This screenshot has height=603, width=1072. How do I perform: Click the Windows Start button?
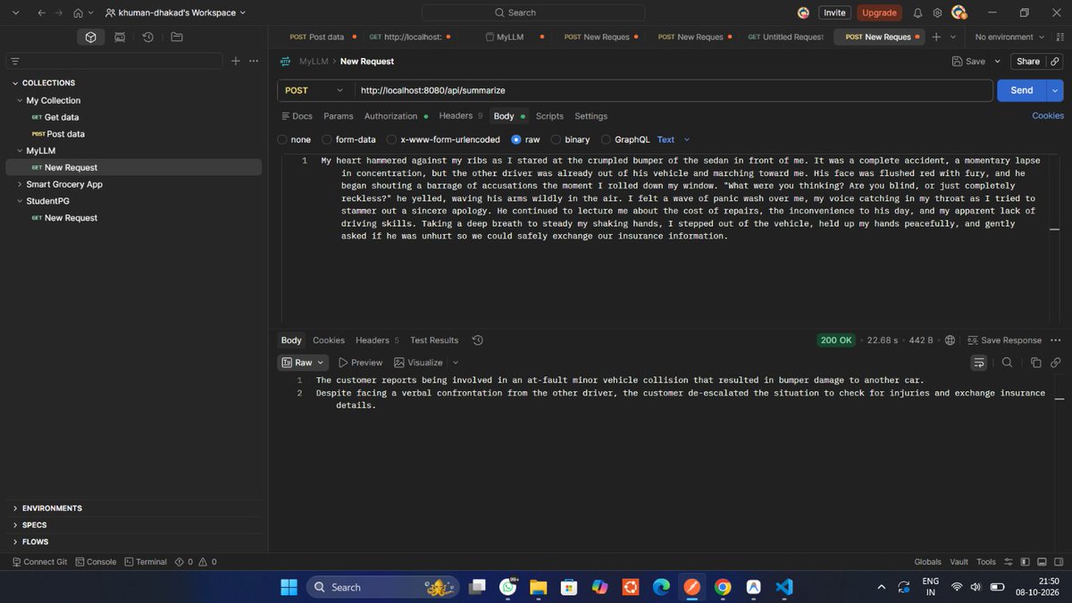point(289,587)
